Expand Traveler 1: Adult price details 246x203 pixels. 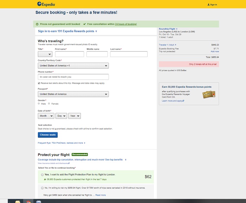click(167, 45)
